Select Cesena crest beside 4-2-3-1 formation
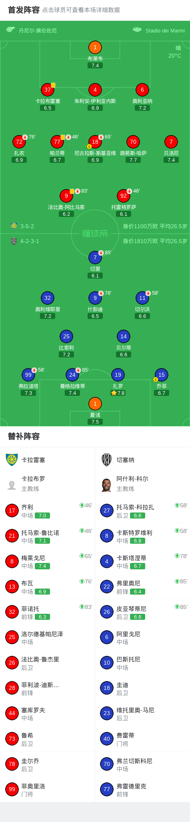190x822 pixels. point(14,241)
